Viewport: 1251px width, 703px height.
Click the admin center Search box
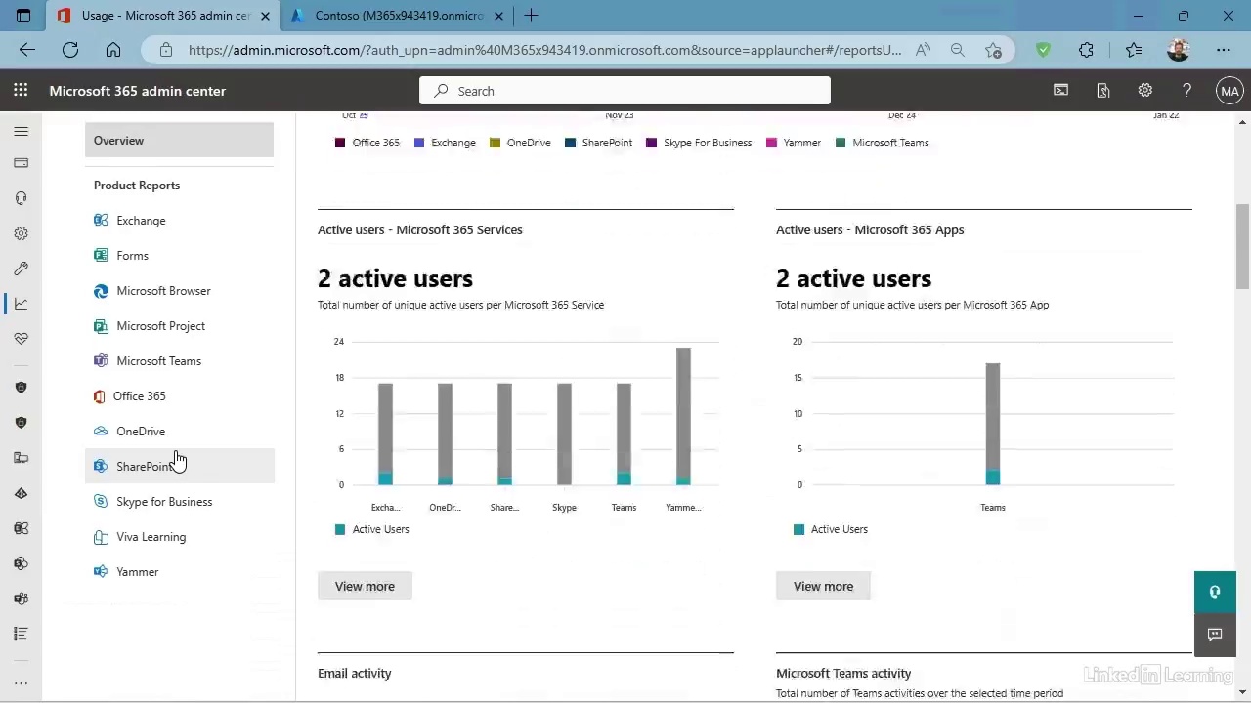625,91
